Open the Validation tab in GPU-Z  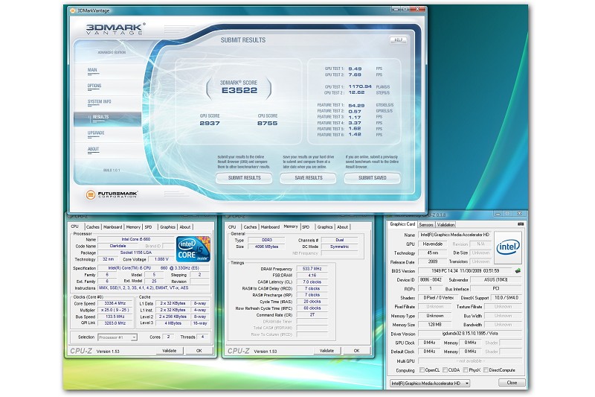[446, 224]
